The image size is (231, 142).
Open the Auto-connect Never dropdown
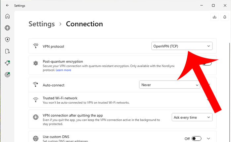[x=169, y=85]
